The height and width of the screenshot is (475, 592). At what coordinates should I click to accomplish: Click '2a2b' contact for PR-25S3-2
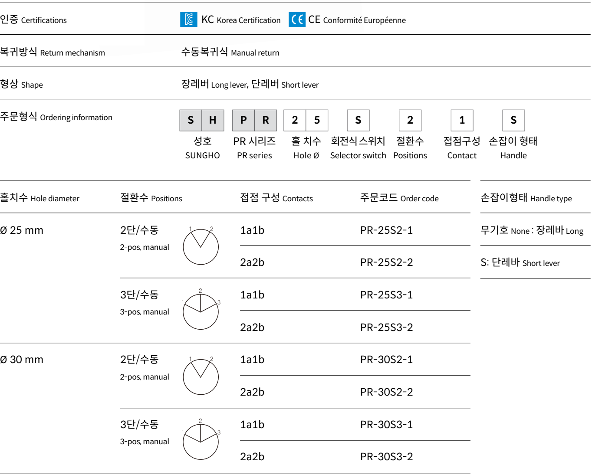coord(252,327)
